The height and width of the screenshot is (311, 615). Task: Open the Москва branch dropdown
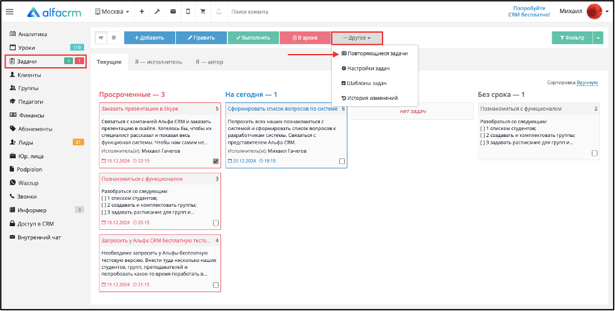point(112,12)
